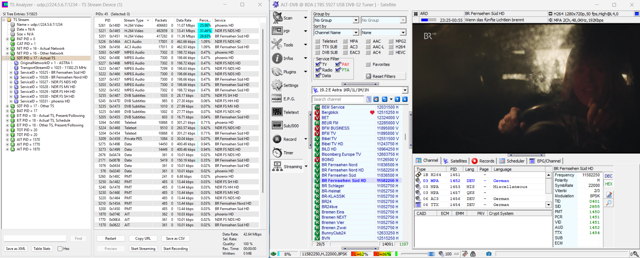This screenshot has width=640, height=258.
Task: Open the 19.2 E Astra satellite dropdown
Action: (x=360, y=90)
